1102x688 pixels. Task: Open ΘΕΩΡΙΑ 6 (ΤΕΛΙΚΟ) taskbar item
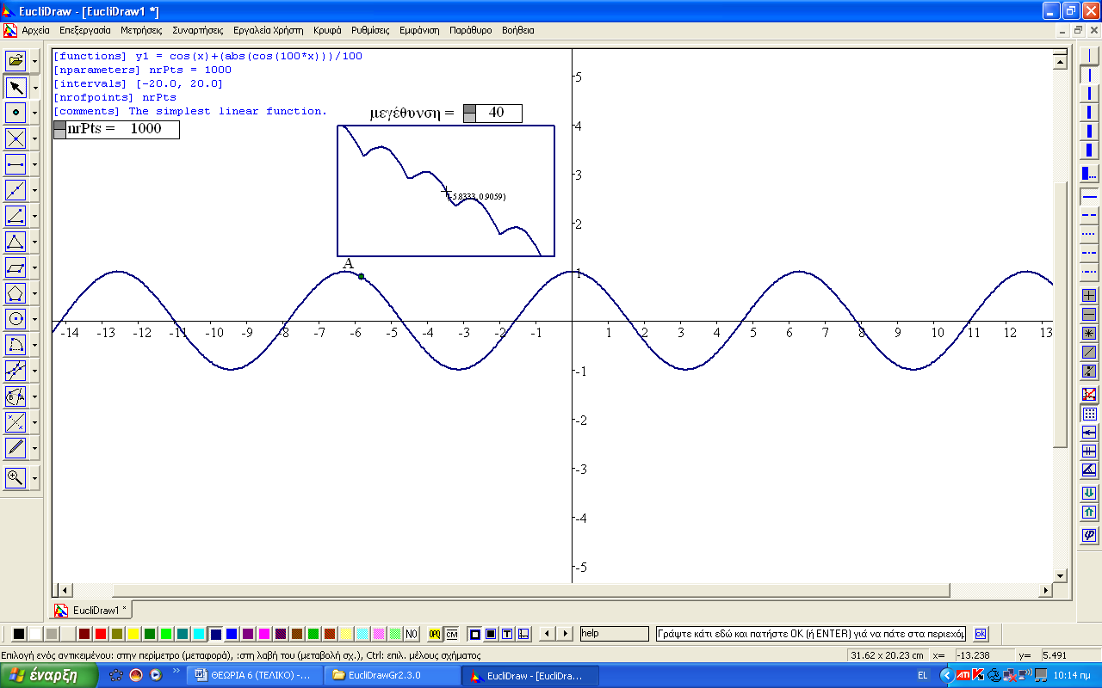click(x=255, y=675)
